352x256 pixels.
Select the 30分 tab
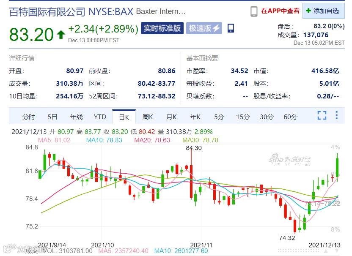tap(267, 117)
